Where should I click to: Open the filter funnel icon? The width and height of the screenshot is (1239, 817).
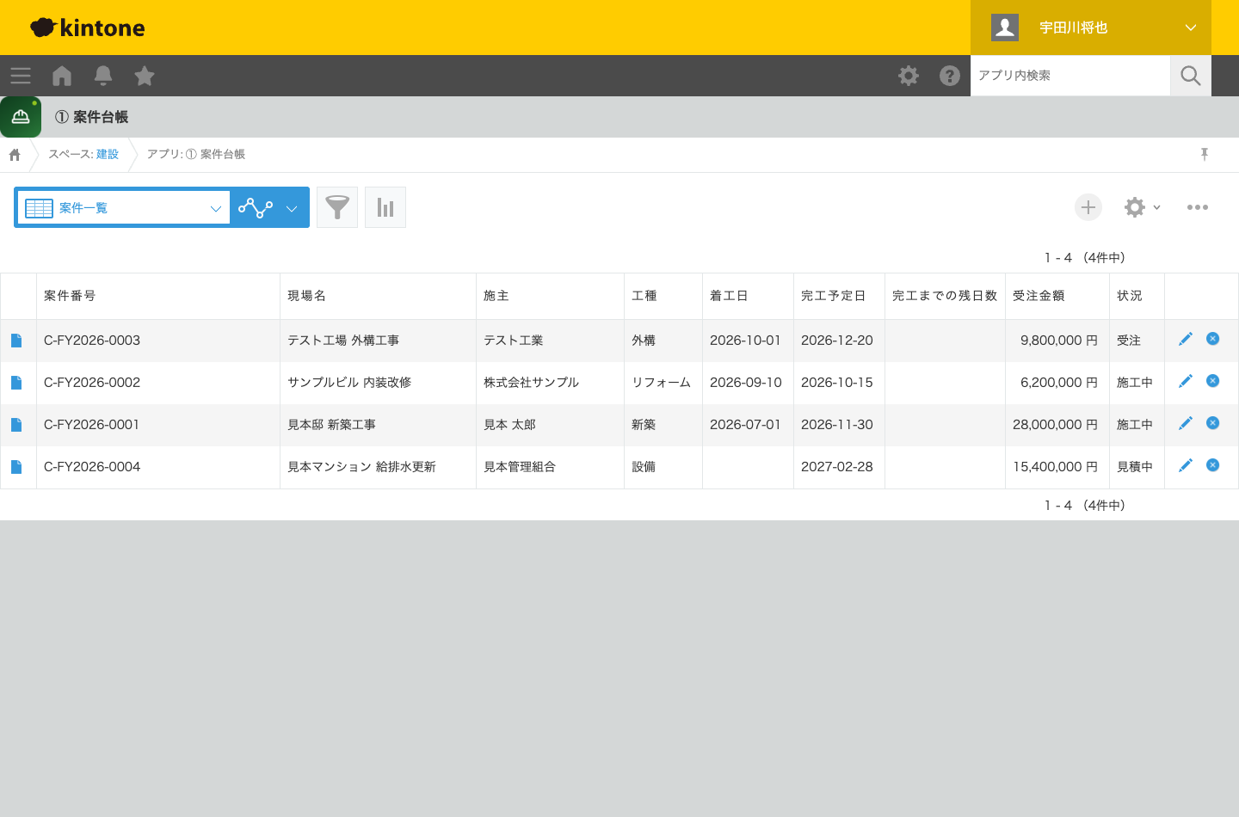[x=337, y=207]
